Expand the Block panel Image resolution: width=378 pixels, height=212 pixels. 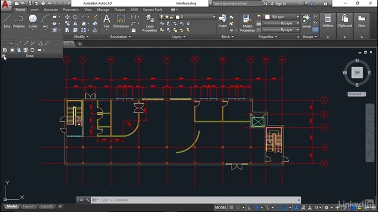[x=227, y=37]
